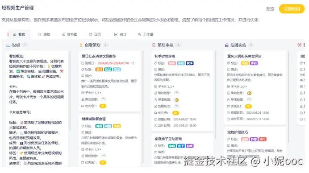Click 拍摄日期 2024/06/25 18:00 value
This screenshot has width=309, height=173.
(x=258, y=113)
